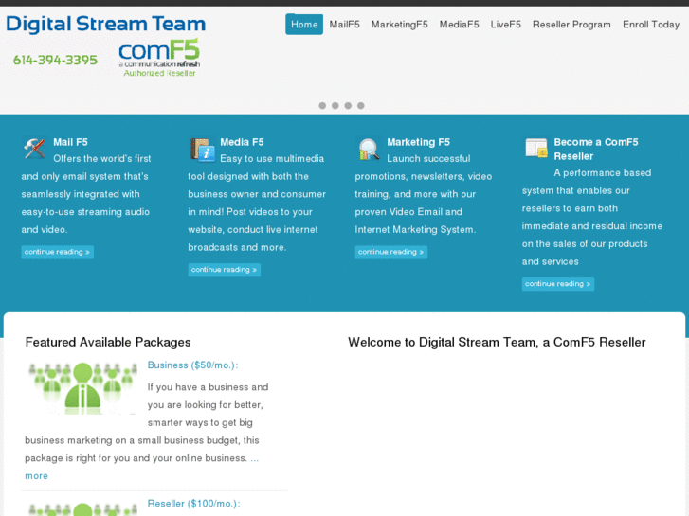689x516 pixels.
Task: Click the Marketing F5 magnifier icon
Action: tap(369, 149)
